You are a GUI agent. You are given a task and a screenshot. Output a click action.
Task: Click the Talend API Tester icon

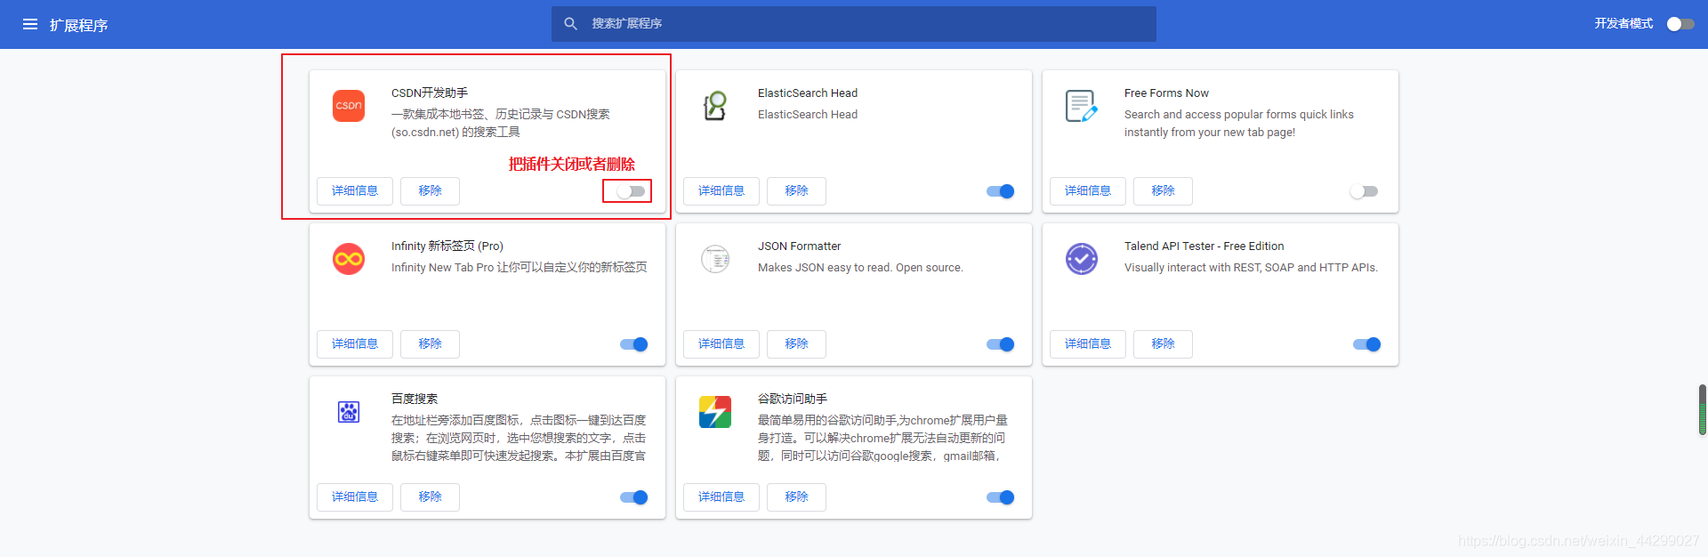[x=1082, y=259]
